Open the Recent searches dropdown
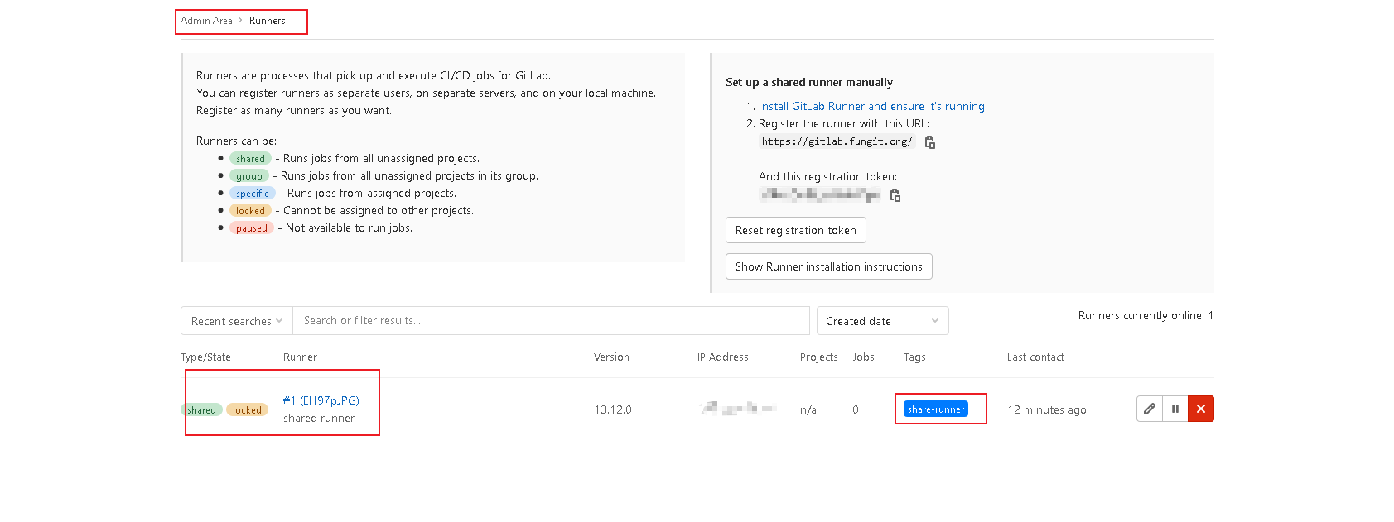This screenshot has width=1394, height=522. [x=236, y=321]
